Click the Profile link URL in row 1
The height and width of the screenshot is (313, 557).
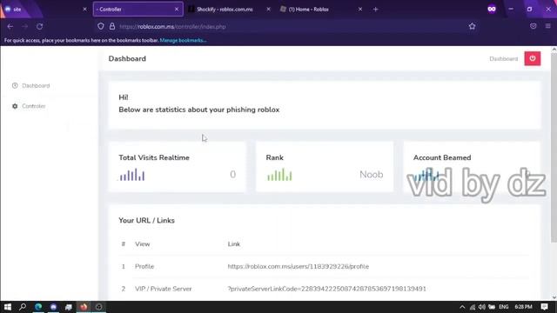(298, 267)
